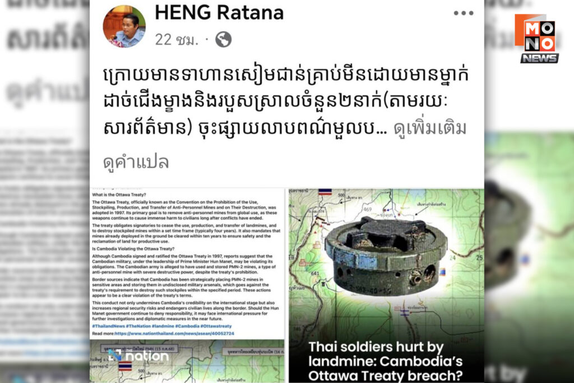This screenshot has width=574, height=383.
Task: Open the Thai soldiers hurt headline image
Action: pos(386,286)
